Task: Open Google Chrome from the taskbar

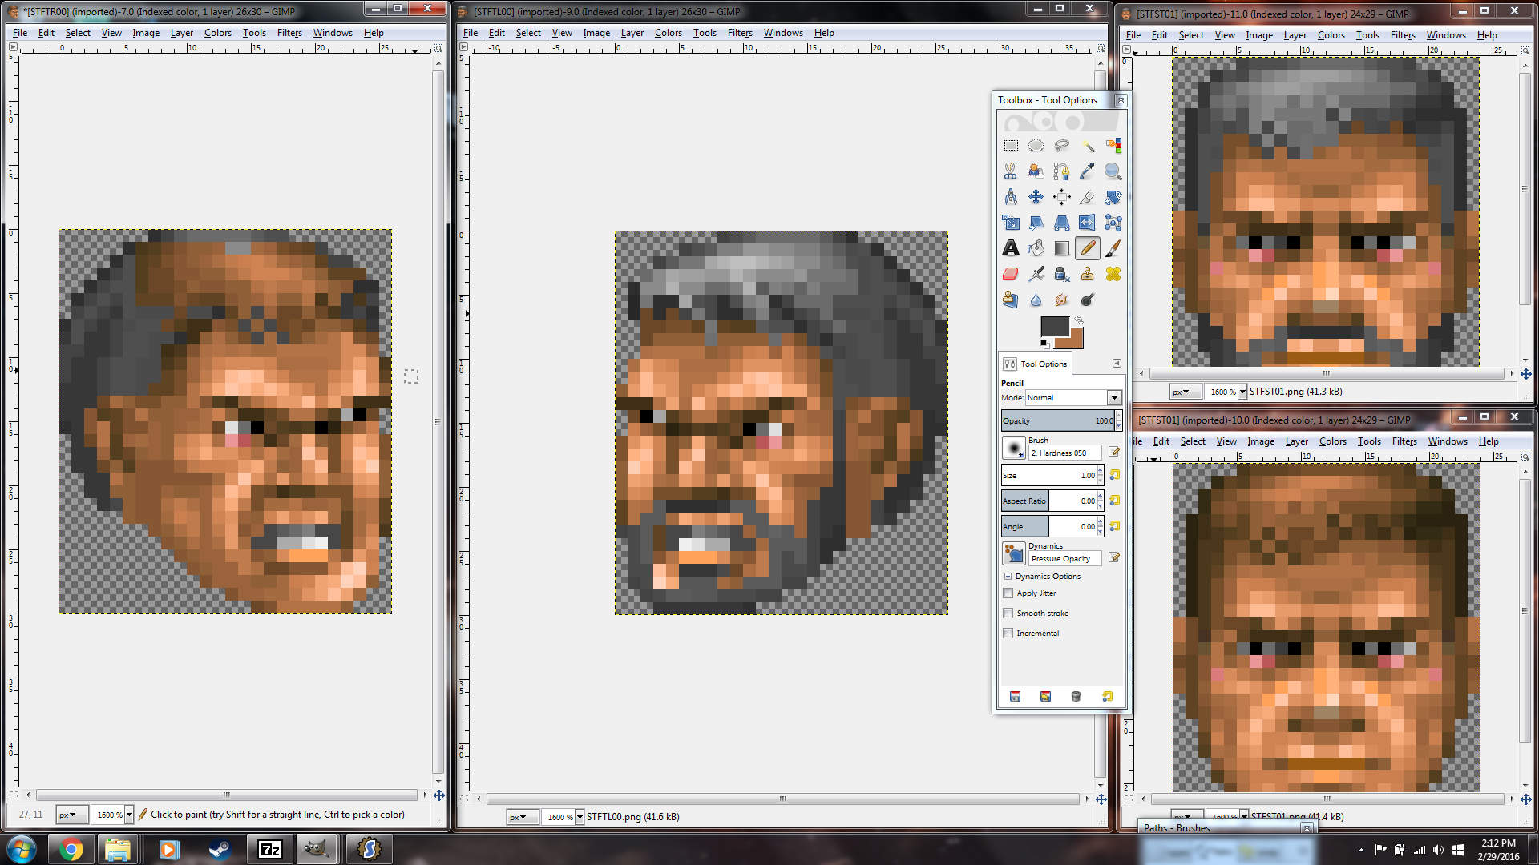Action: click(71, 849)
